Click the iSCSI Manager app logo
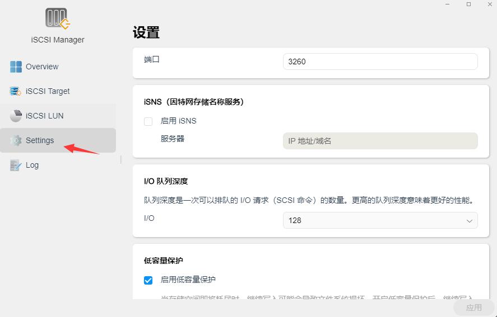Viewport: 497px width, 317px height. (58, 18)
